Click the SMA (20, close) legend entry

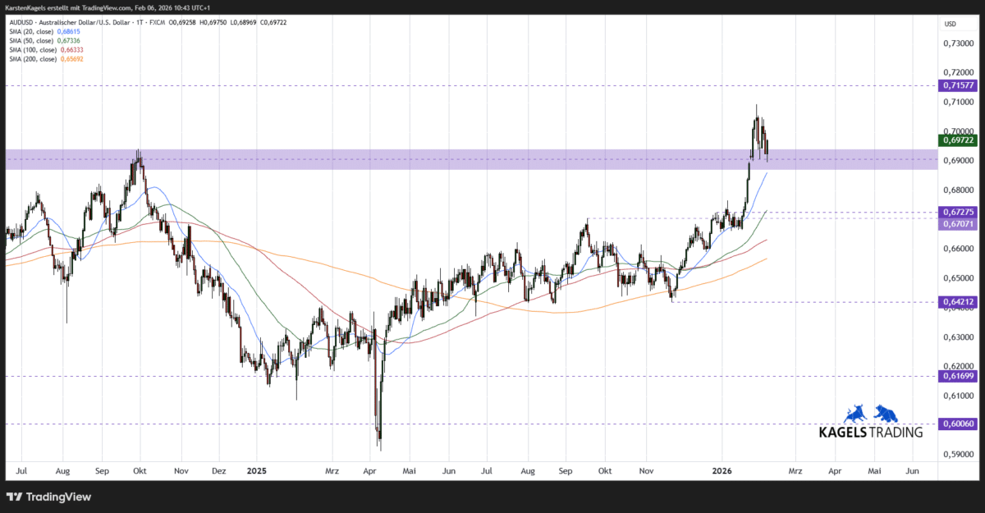(41, 30)
